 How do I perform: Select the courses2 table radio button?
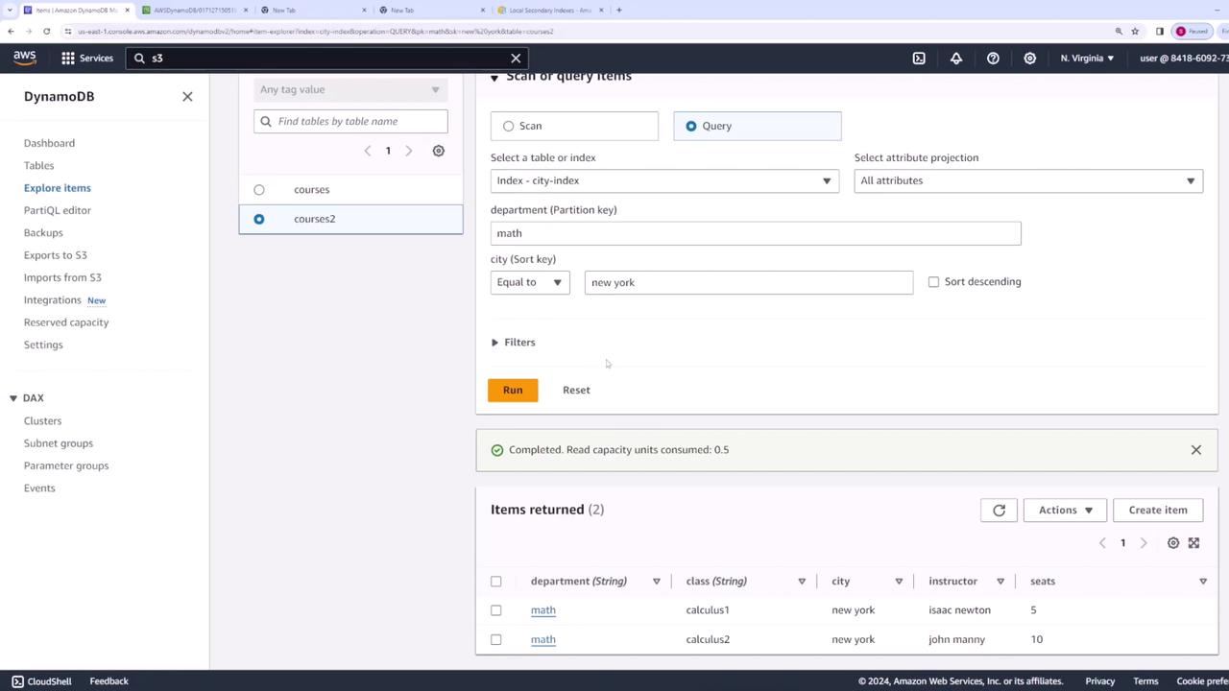tap(259, 219)
